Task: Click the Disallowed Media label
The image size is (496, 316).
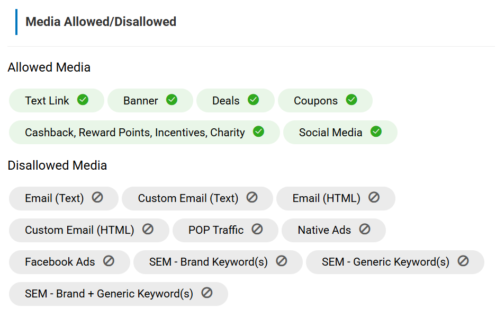Action: click(57, 165)
